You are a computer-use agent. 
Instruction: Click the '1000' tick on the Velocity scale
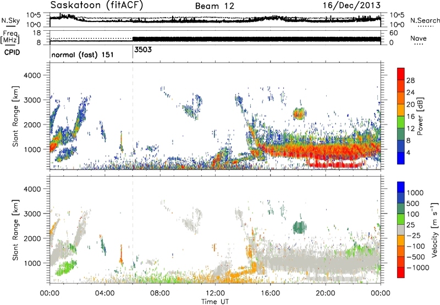415,193
